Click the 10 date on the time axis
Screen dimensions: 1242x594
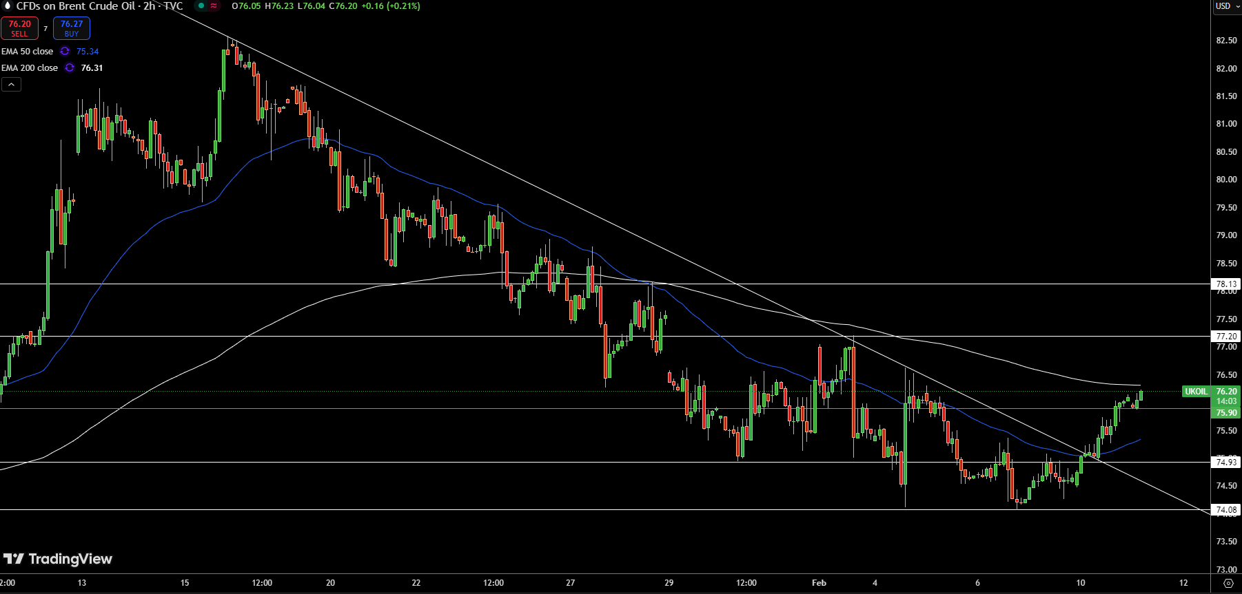pyautogui.click(x=1080, y=582)
